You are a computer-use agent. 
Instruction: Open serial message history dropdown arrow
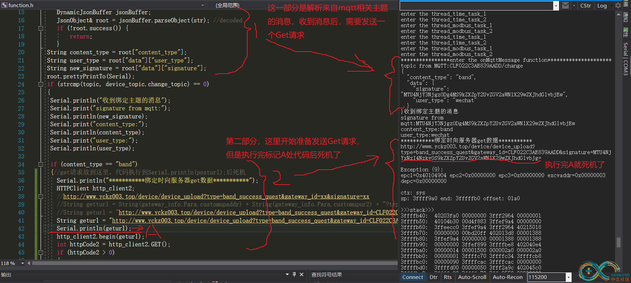556,6
